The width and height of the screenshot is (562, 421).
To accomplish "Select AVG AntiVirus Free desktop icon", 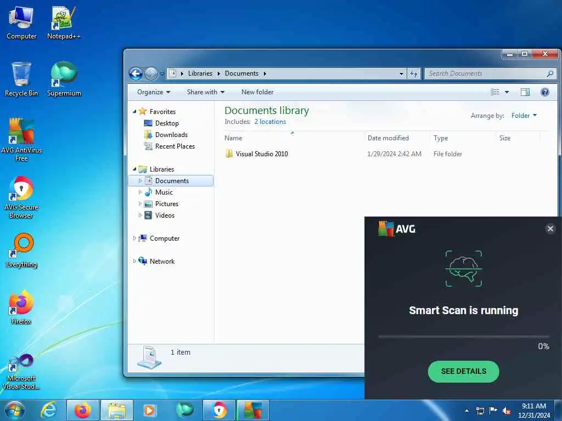I will (x=21, y=140).
